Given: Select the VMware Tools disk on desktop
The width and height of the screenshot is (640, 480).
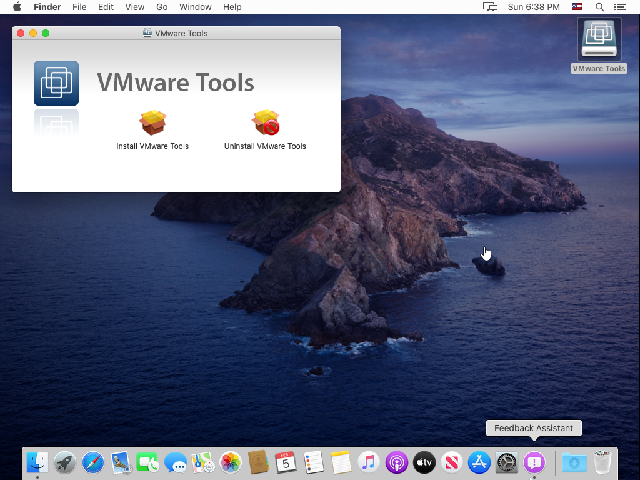Looking at the screenshot, I should 599,41.
